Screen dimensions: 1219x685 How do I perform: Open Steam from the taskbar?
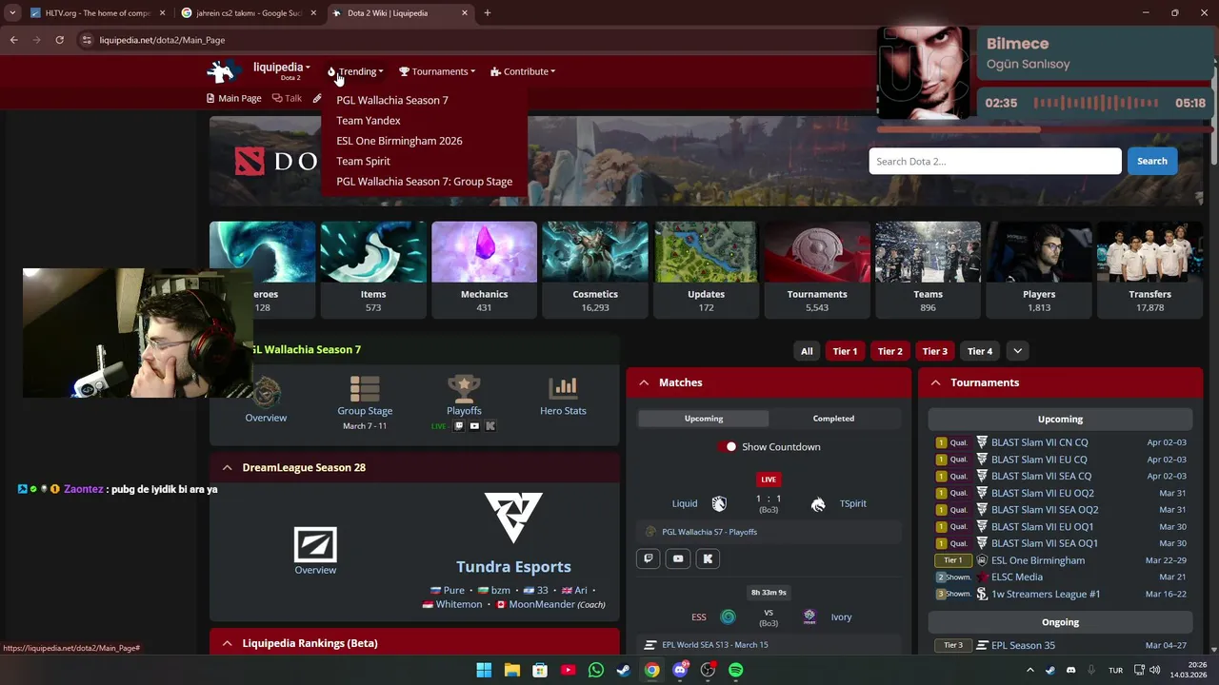(623, 670)
